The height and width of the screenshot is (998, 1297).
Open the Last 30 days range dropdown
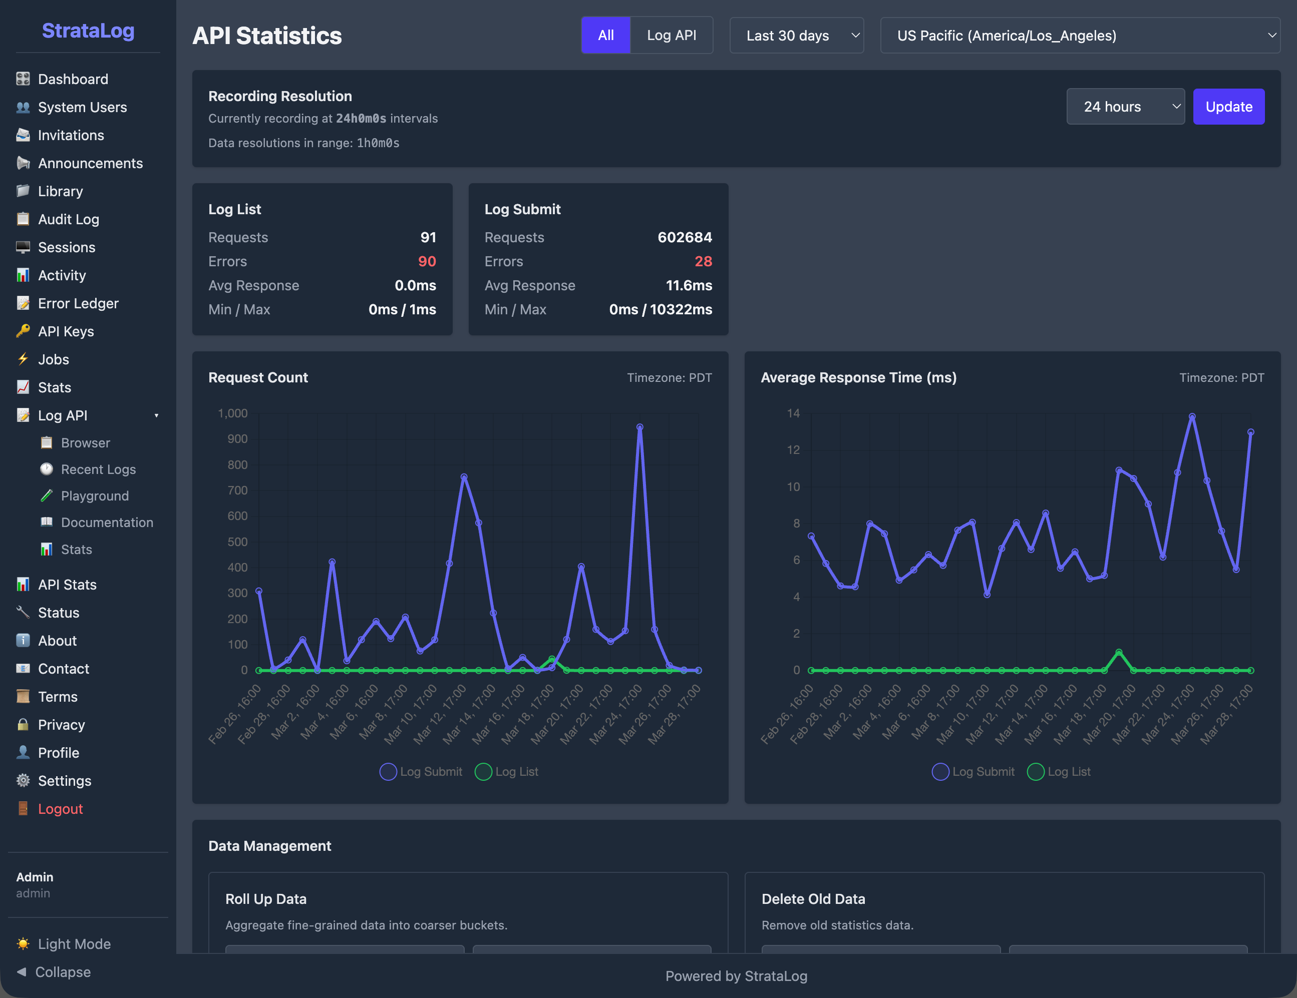click(796, 35)
